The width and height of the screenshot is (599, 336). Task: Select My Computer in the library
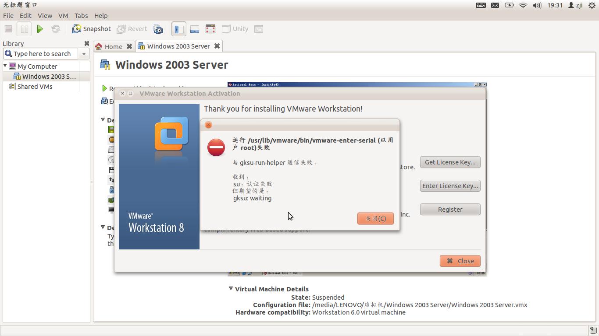click(37, 66)
